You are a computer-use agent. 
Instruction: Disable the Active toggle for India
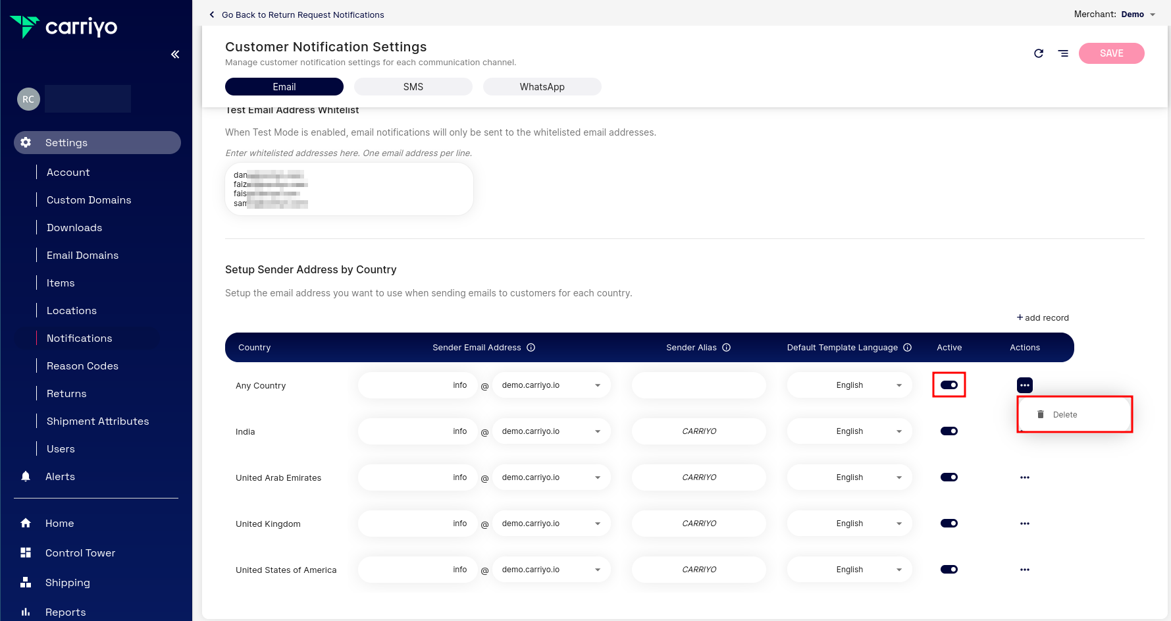click(x=949, y=431)
